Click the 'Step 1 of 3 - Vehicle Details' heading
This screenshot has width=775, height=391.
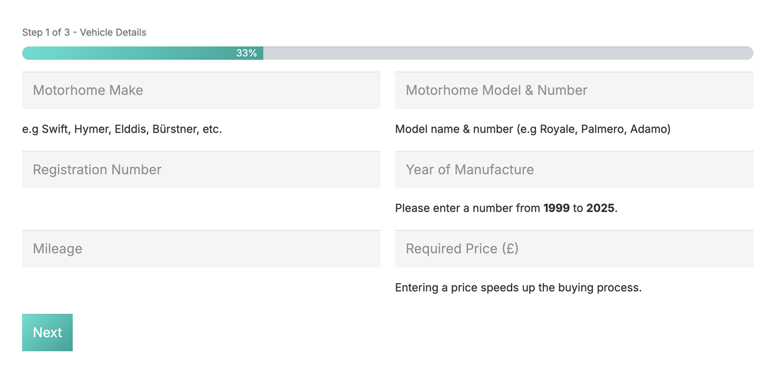pos(84,32)
